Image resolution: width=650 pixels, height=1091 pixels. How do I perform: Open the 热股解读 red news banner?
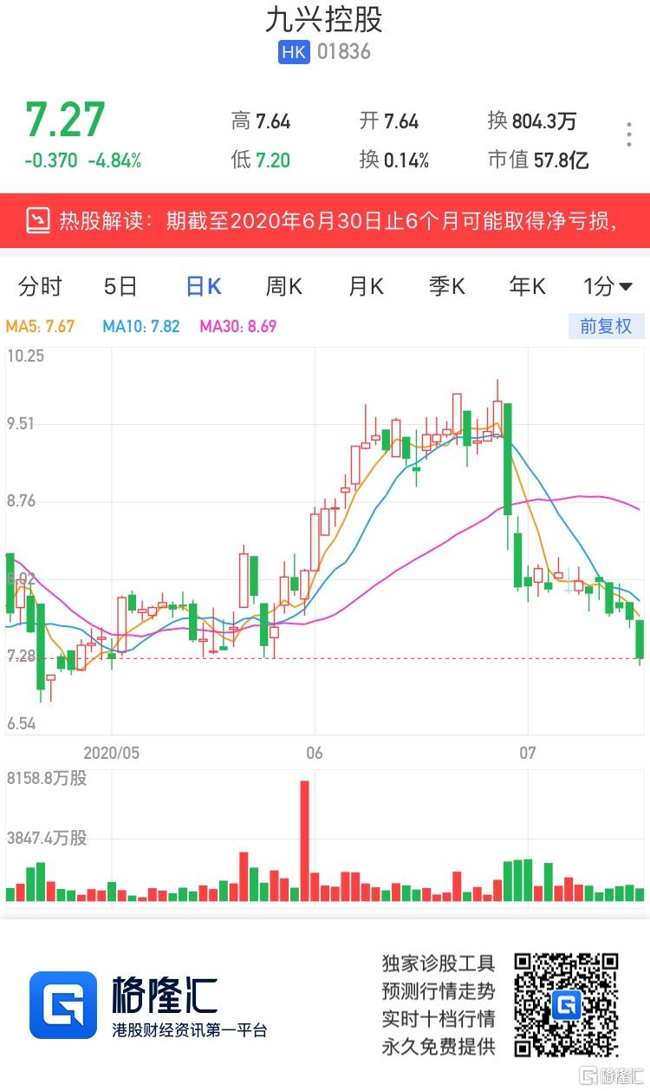tap(325, 220)
